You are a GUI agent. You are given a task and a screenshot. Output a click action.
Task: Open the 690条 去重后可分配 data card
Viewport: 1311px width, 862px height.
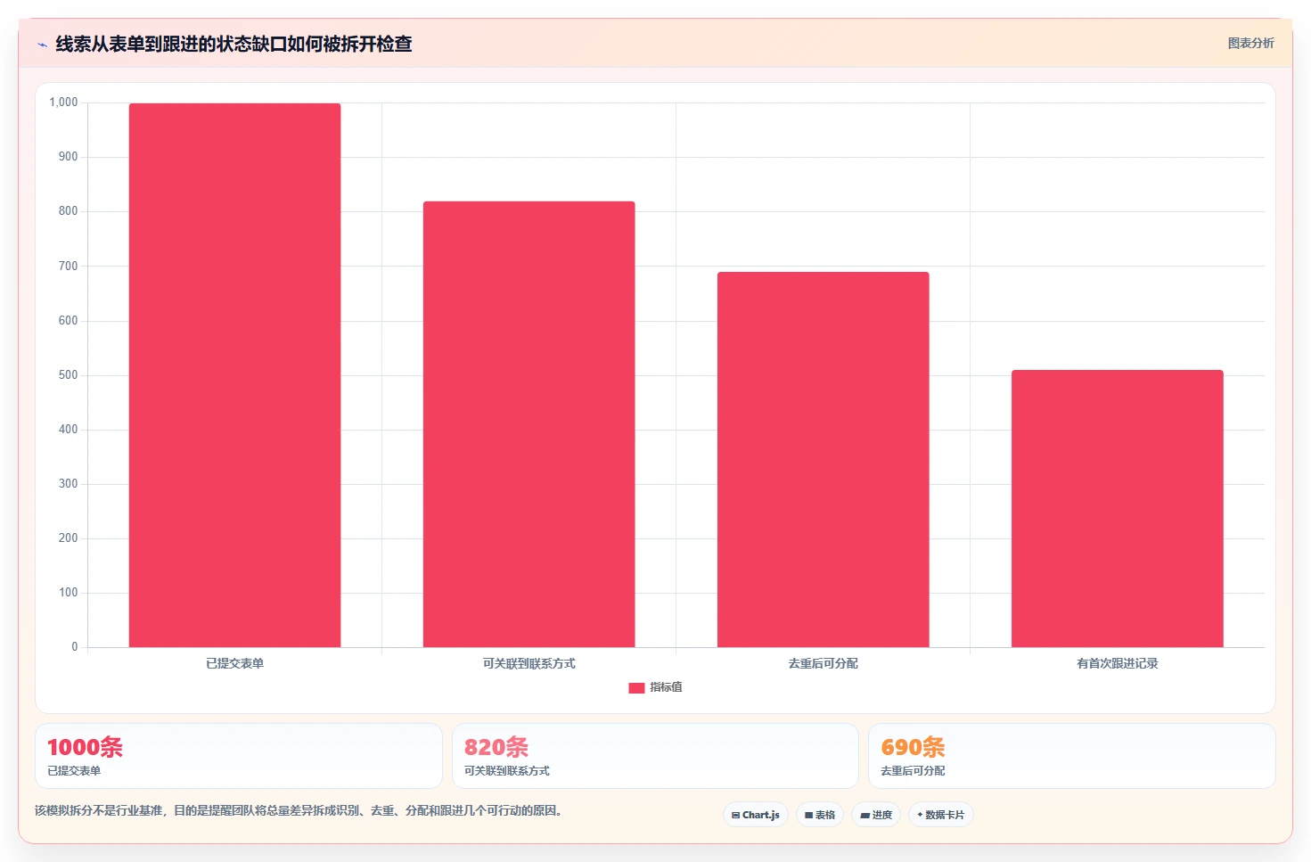coord(1072,756)
